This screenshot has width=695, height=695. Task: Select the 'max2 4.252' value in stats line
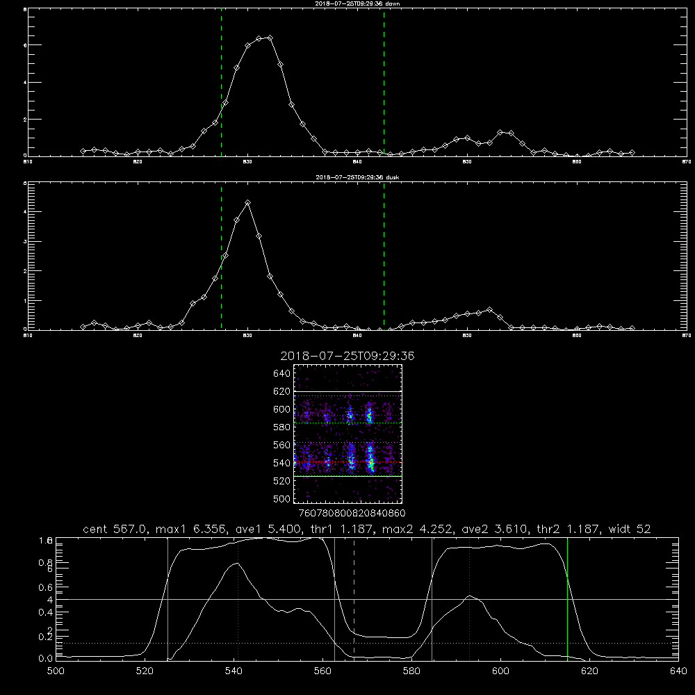[x=418, y=529]
